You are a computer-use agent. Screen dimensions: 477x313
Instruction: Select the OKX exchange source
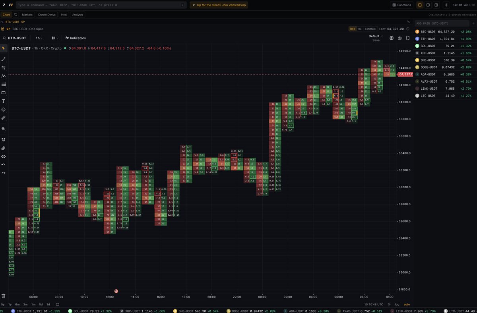click(353, 29)
